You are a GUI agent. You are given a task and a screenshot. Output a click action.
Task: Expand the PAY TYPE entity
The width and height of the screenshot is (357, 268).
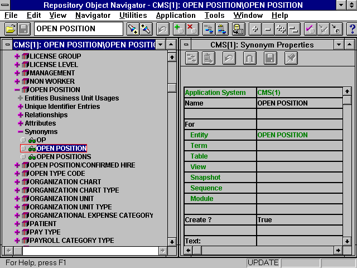click(x=17, y=232)
